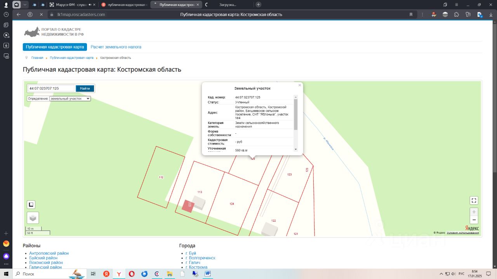Open the г. Галич city link
This screenshot has height=279, width=497.
[193, 263]
